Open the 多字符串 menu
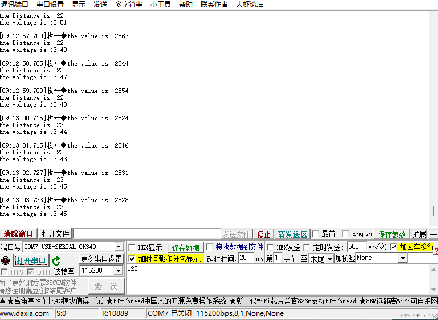The width and height of the screenshot is (438, 320). tap(129, 5)
